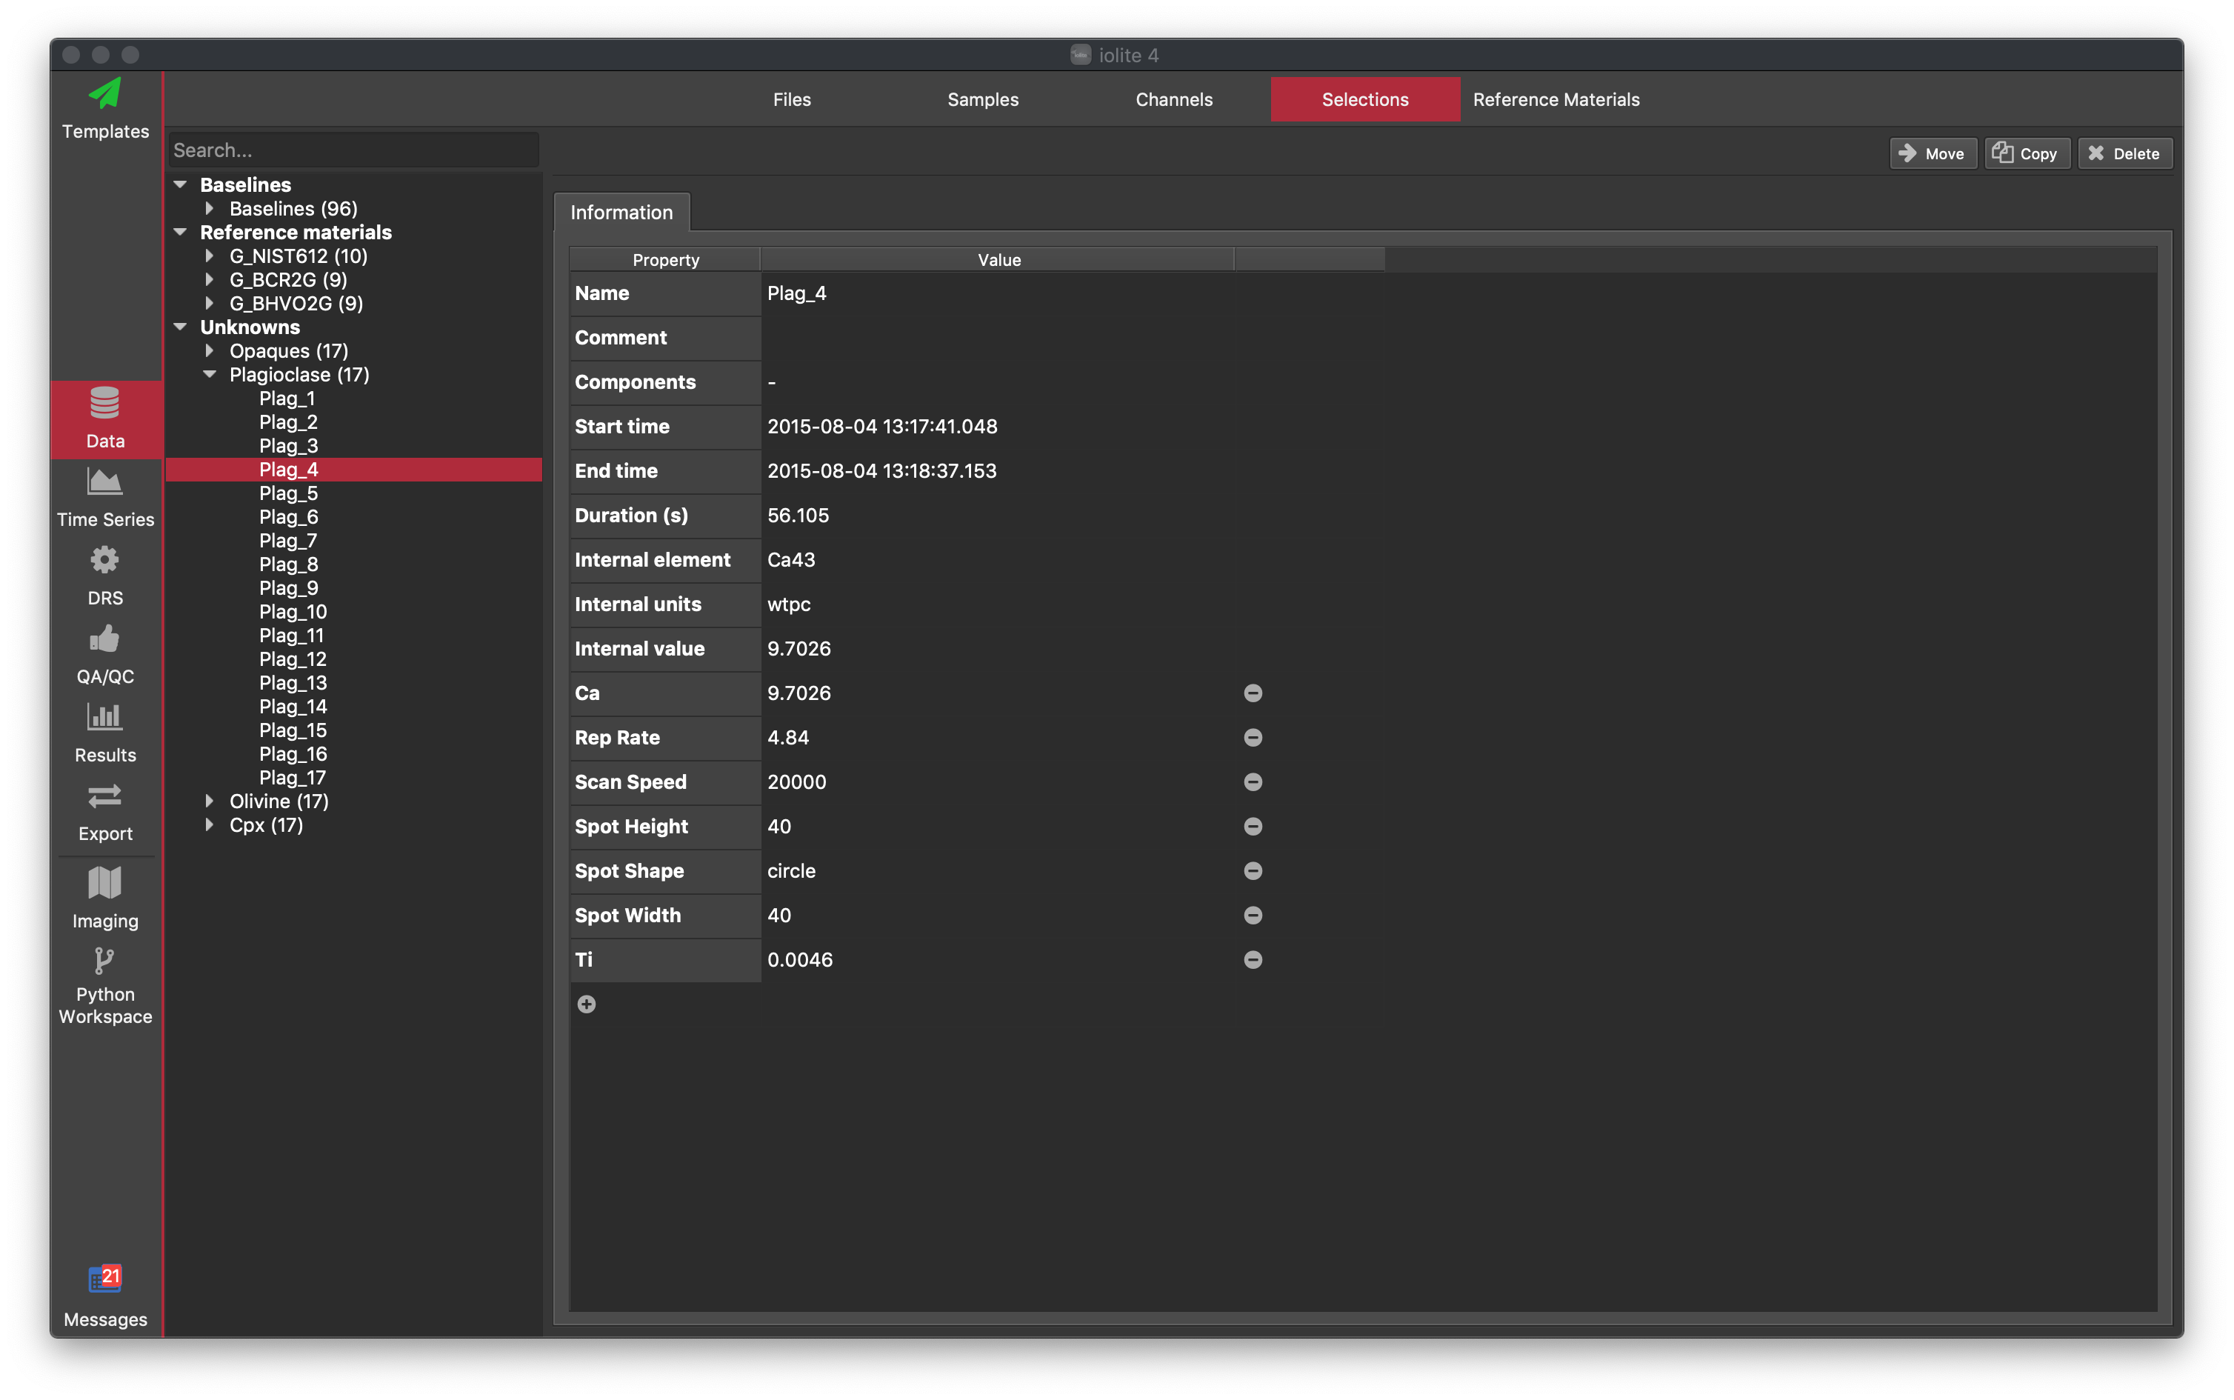This screenshot has width=2234, height=1400.
Task: Click the Comment value cell
Action: [997, 338]
